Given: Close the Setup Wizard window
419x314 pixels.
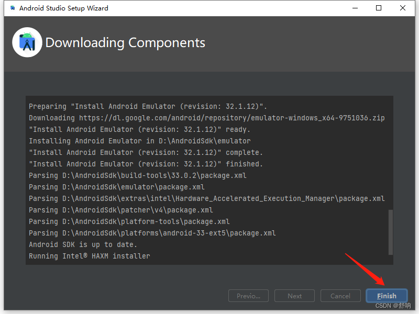Looking at the screenshot, I should [x=402, y=8].
